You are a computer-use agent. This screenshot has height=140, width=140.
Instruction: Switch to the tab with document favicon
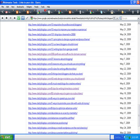click(x=52, y=12)
